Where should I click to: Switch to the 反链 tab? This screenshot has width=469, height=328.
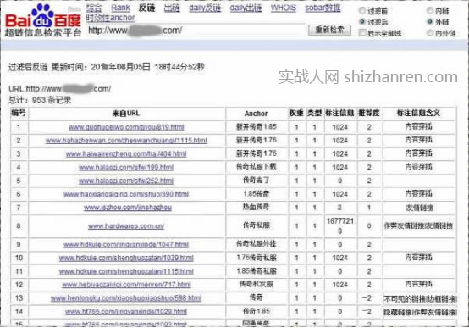click(146, 8)
